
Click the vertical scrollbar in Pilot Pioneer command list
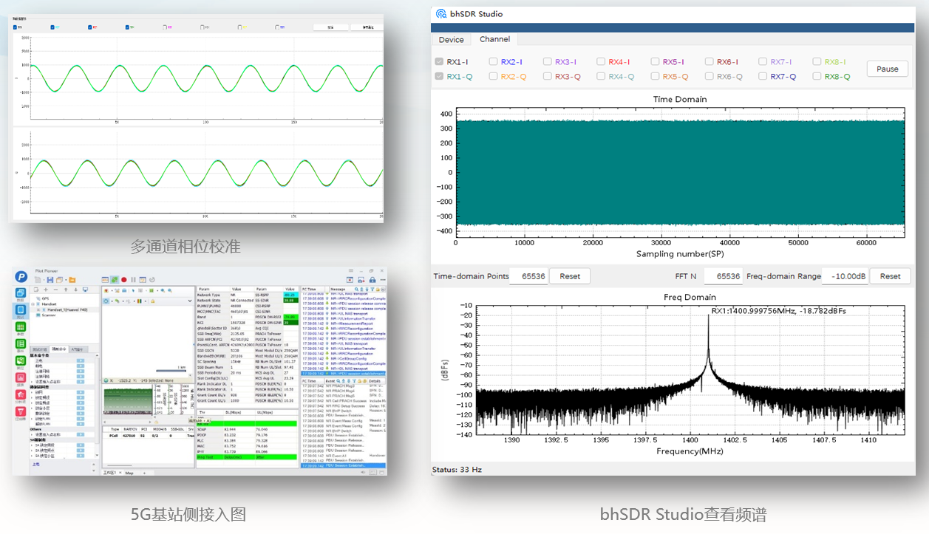[x=97, y=405]
